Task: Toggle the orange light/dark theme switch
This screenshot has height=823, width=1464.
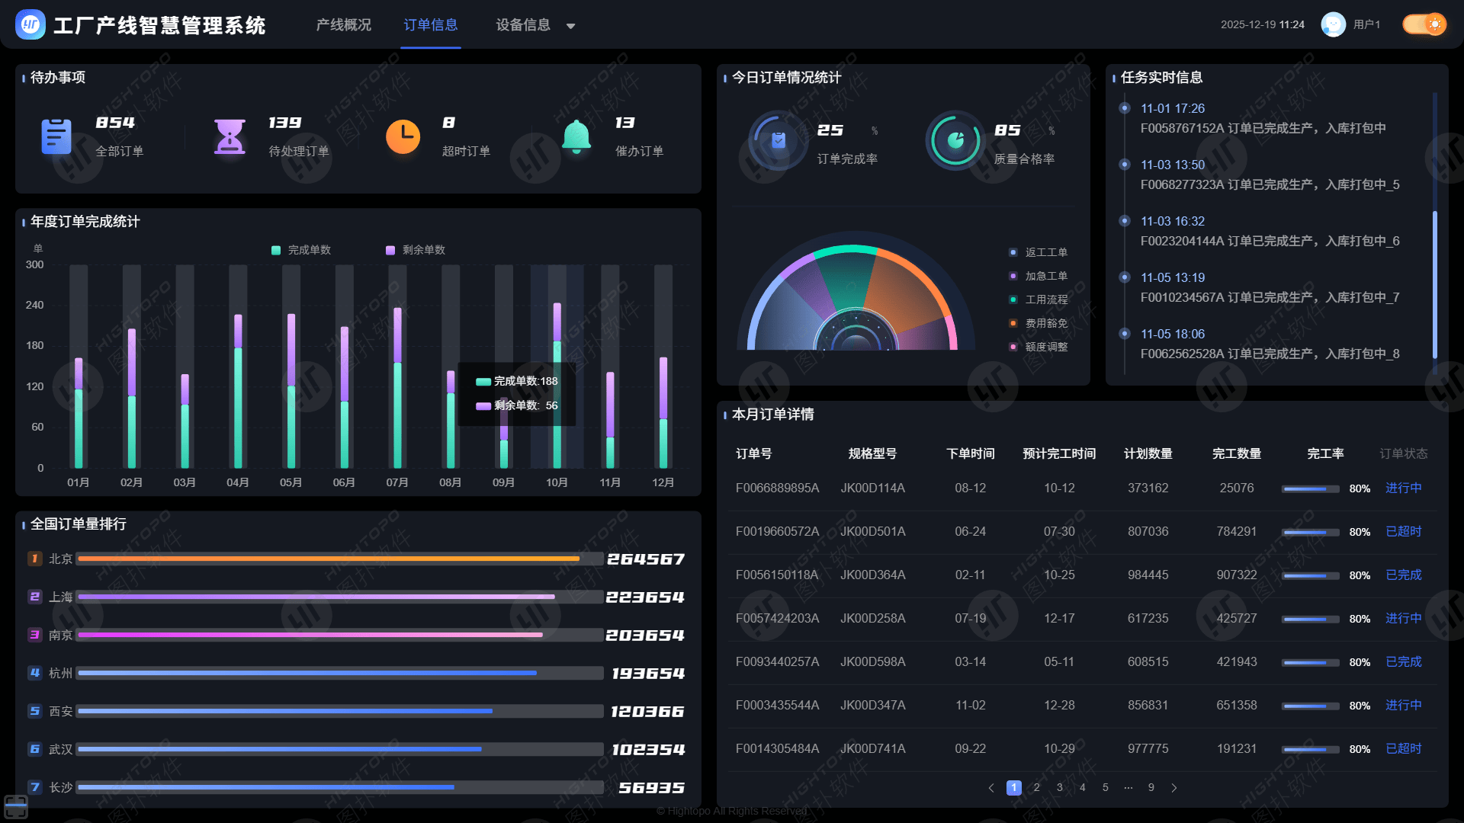Action: coord(1424,24)
